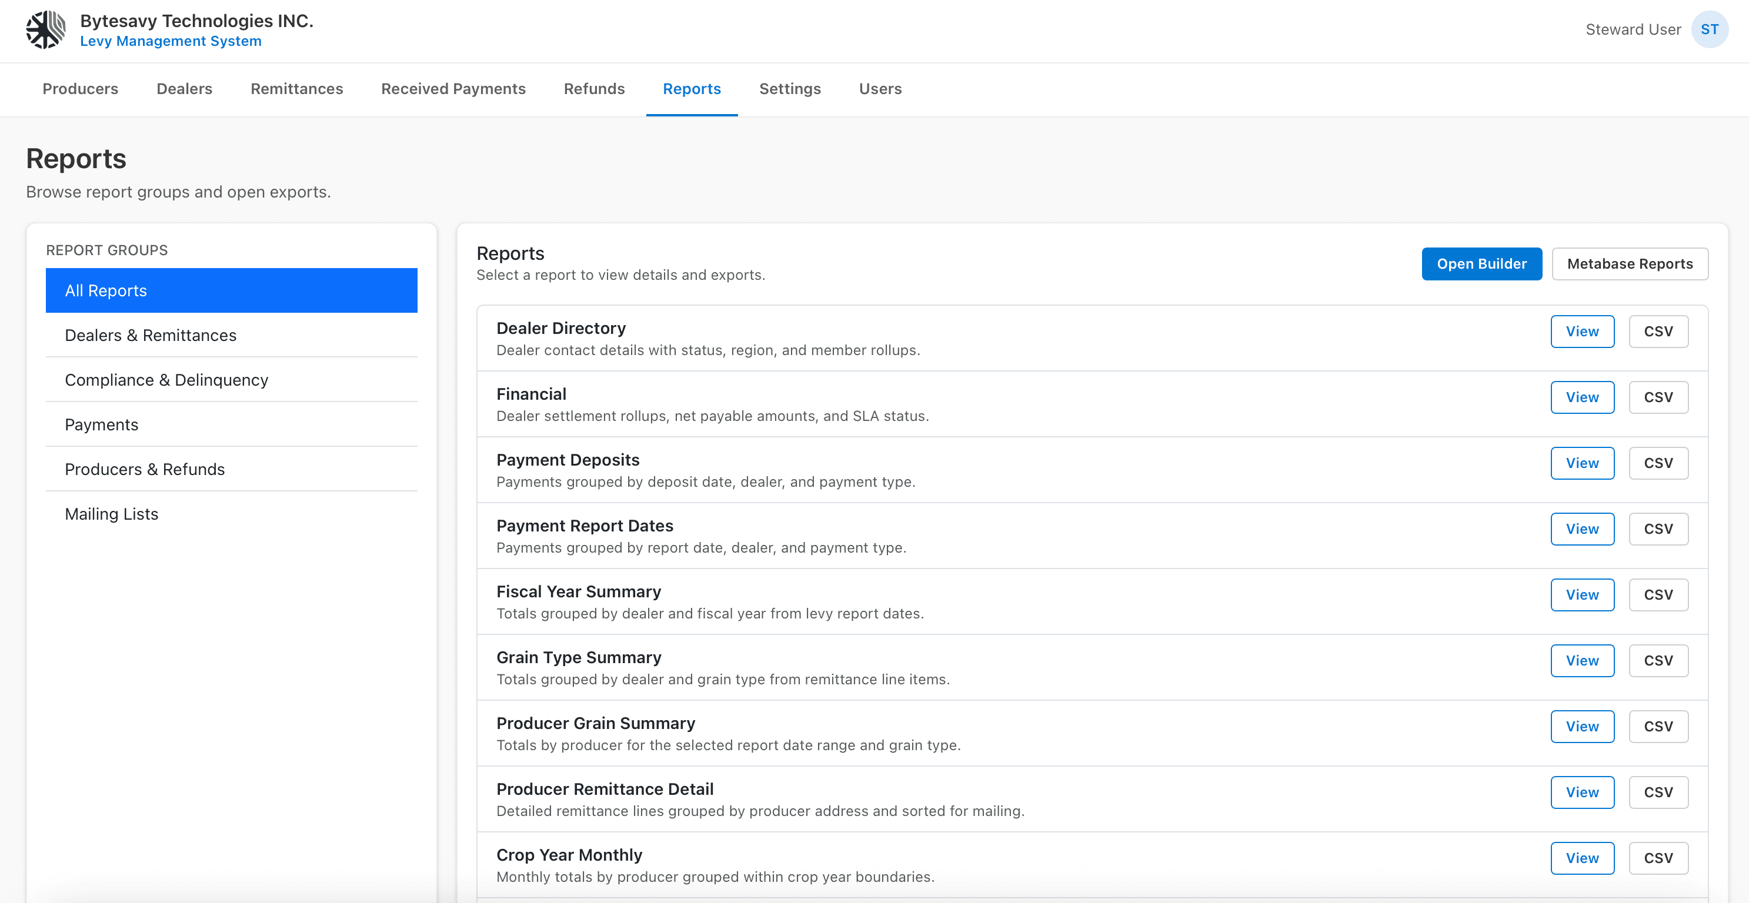Screen dimensions: 1749x903
Task: Click the REPORT GROUPS heading
Action: point(106,250)
